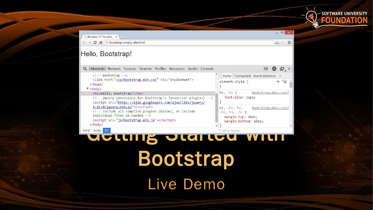
Task: Collapse the body element triangle
Action: 88,89
